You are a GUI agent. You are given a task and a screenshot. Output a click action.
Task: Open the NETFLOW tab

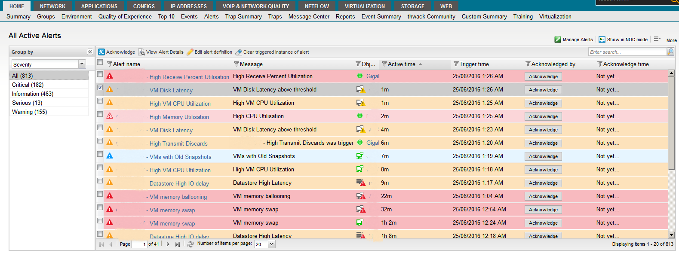tap(317, 6)
